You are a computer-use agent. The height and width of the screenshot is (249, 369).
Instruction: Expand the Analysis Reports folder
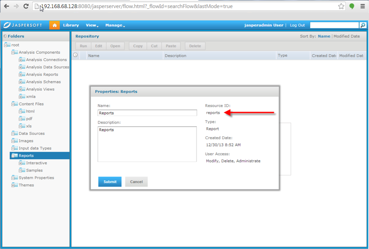pos(20,75)
